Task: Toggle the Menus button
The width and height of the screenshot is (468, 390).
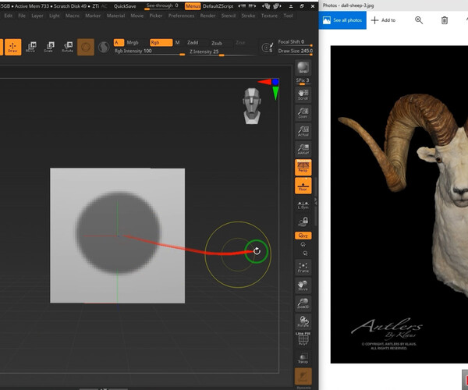Action: coord(193,6)
